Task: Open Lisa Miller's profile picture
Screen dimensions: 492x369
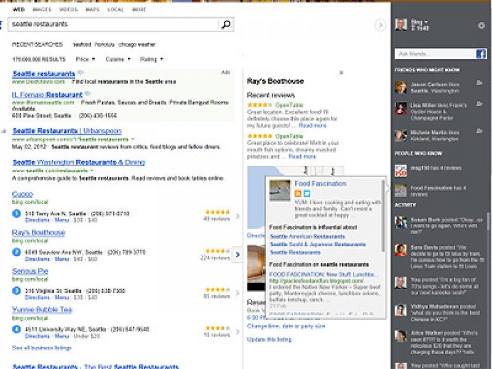Action: (400, 108)
